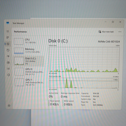Open Task Manager Settings gear

(9, 105)
